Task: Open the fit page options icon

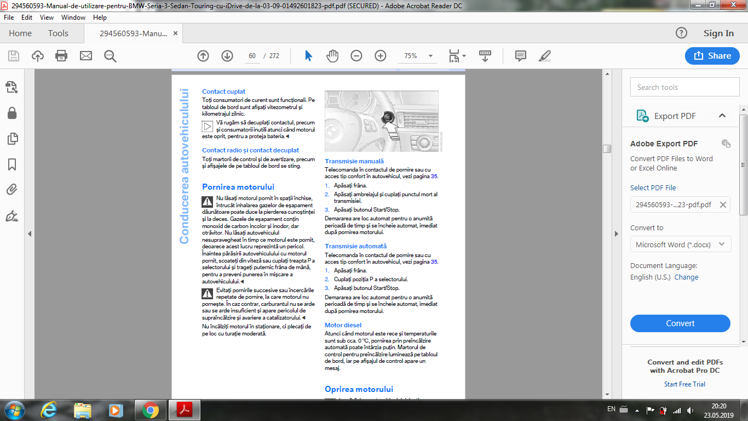Action: click(457, 56)
